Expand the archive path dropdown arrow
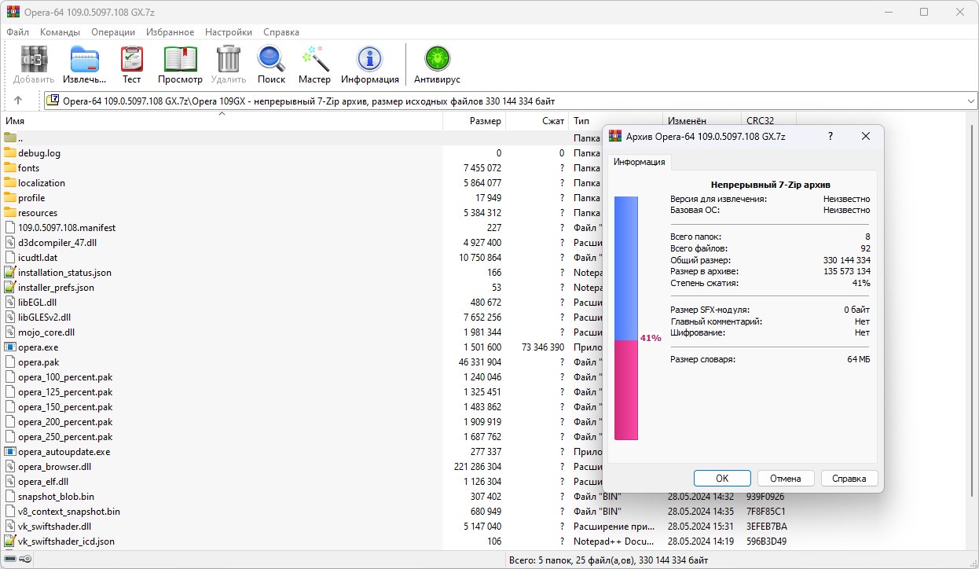Viewport: 979px width, 569px height. coord(970,101)
